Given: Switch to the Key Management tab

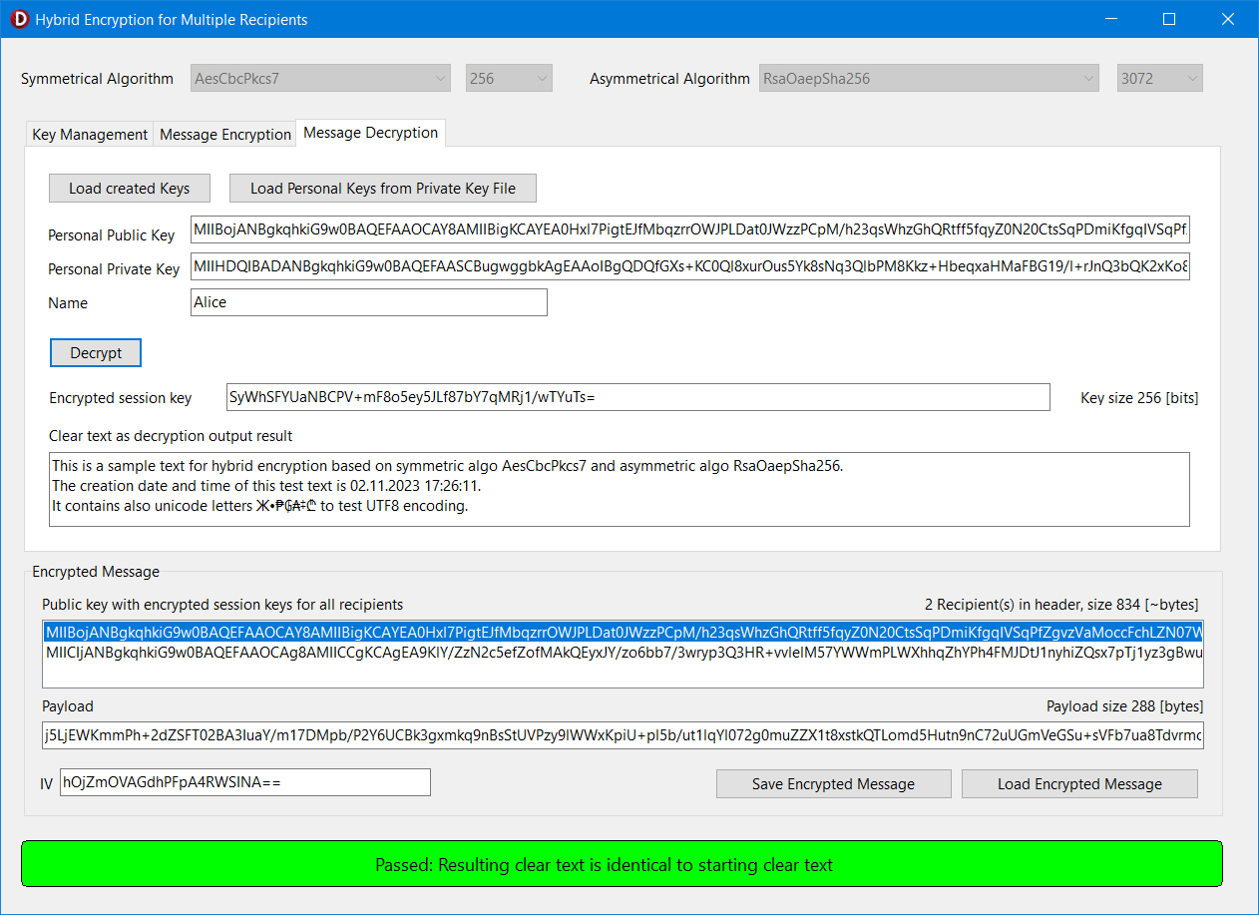Looking at the screenshot, I should [90, 135].
